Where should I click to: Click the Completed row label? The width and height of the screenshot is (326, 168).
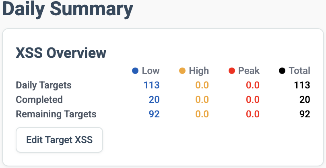(x=39, y=100)
